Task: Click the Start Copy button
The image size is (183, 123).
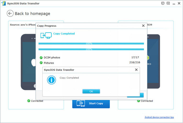Action: point(91,104)
